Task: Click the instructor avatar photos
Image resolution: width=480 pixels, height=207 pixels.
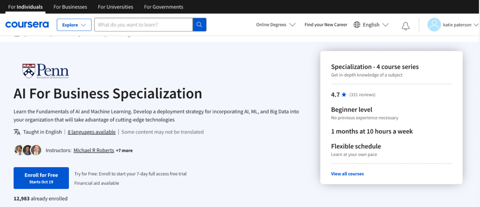Action: point(28,150)
